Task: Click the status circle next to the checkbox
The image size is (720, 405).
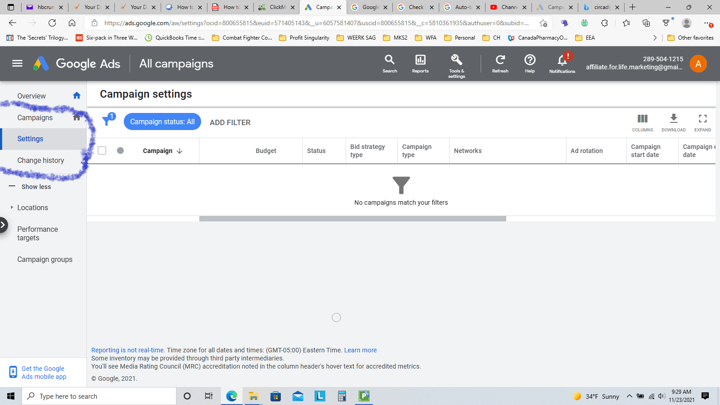Action: coord(120,150)
